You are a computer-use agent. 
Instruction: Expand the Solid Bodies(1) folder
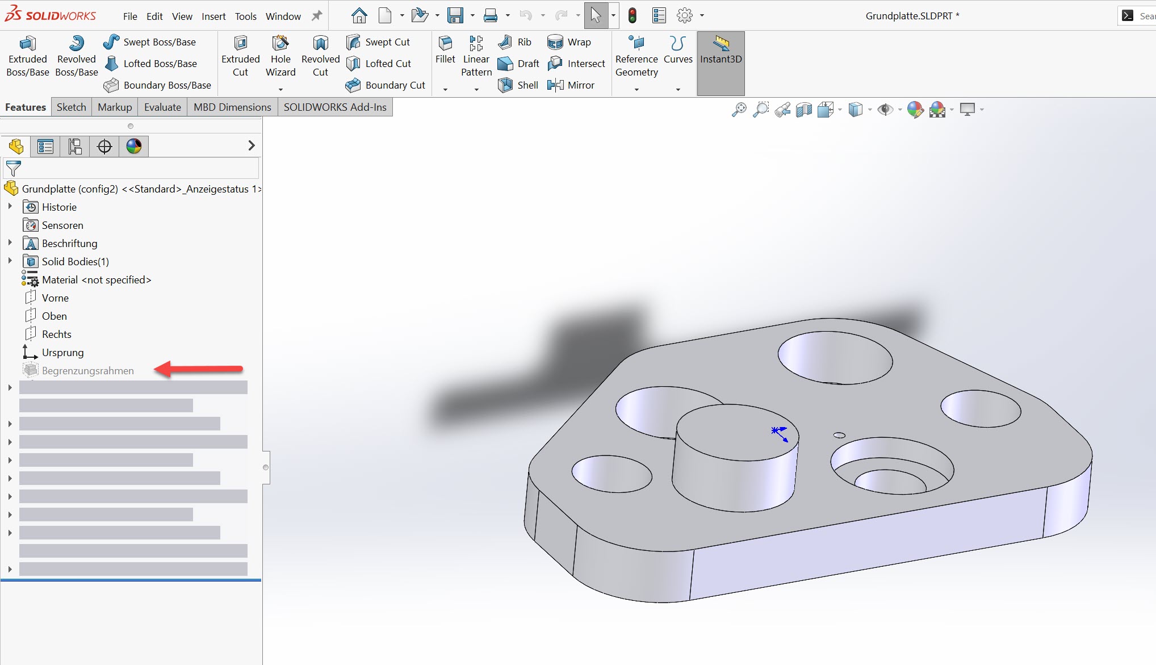click(x=10, y=261)
